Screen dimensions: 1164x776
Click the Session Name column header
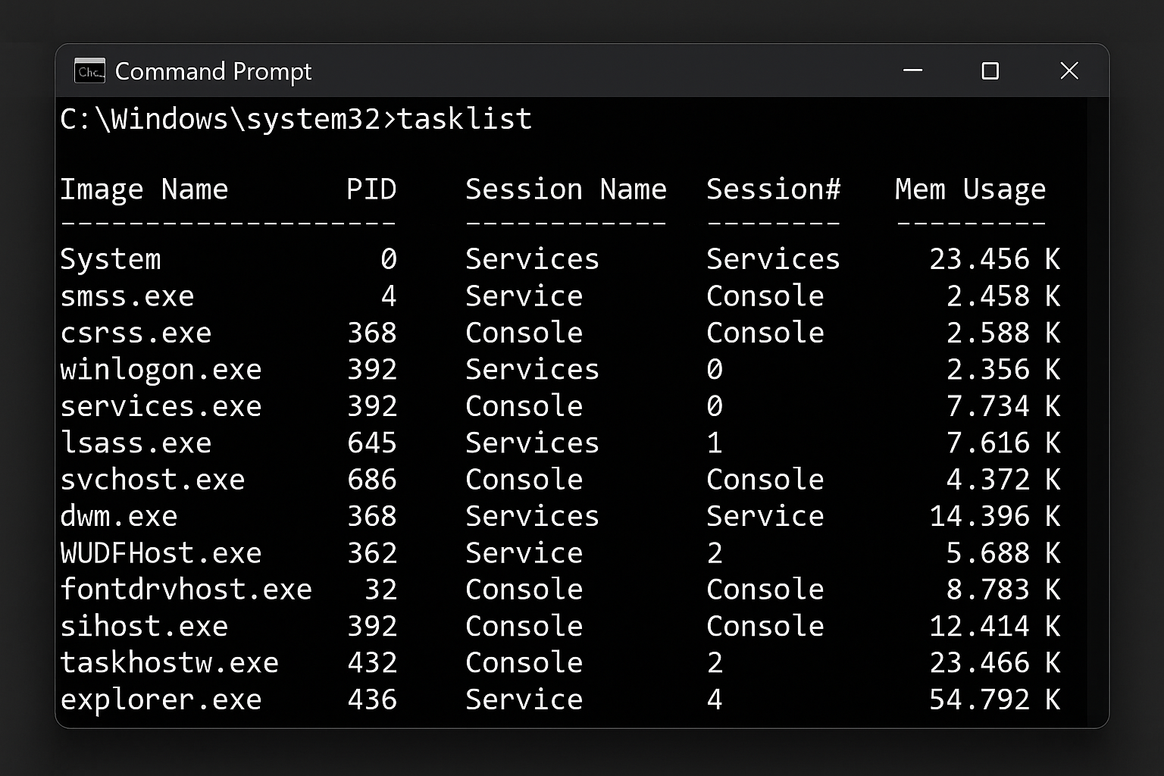click(566, 189)
